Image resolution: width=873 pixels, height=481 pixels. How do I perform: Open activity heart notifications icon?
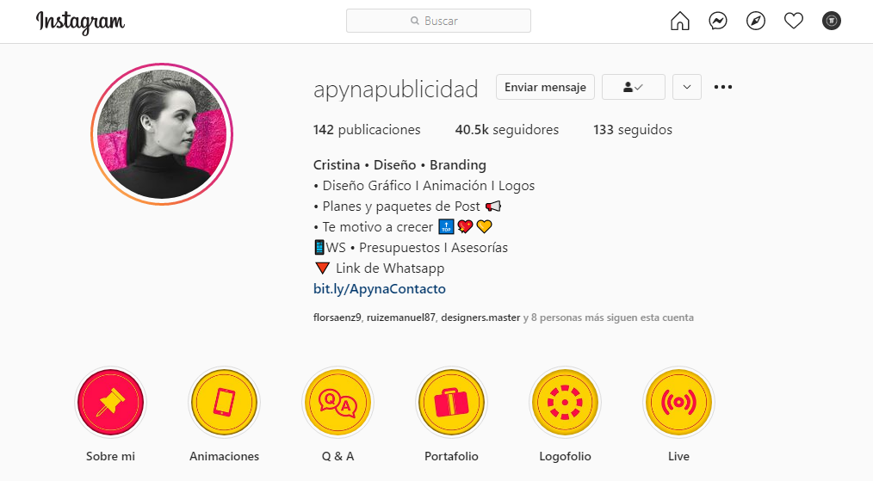(794, 22)
